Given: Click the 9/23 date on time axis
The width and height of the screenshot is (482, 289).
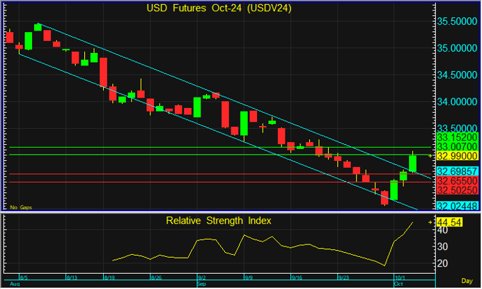Looking at the screenshot, I should pyautogui.click(x=343, y=278).
